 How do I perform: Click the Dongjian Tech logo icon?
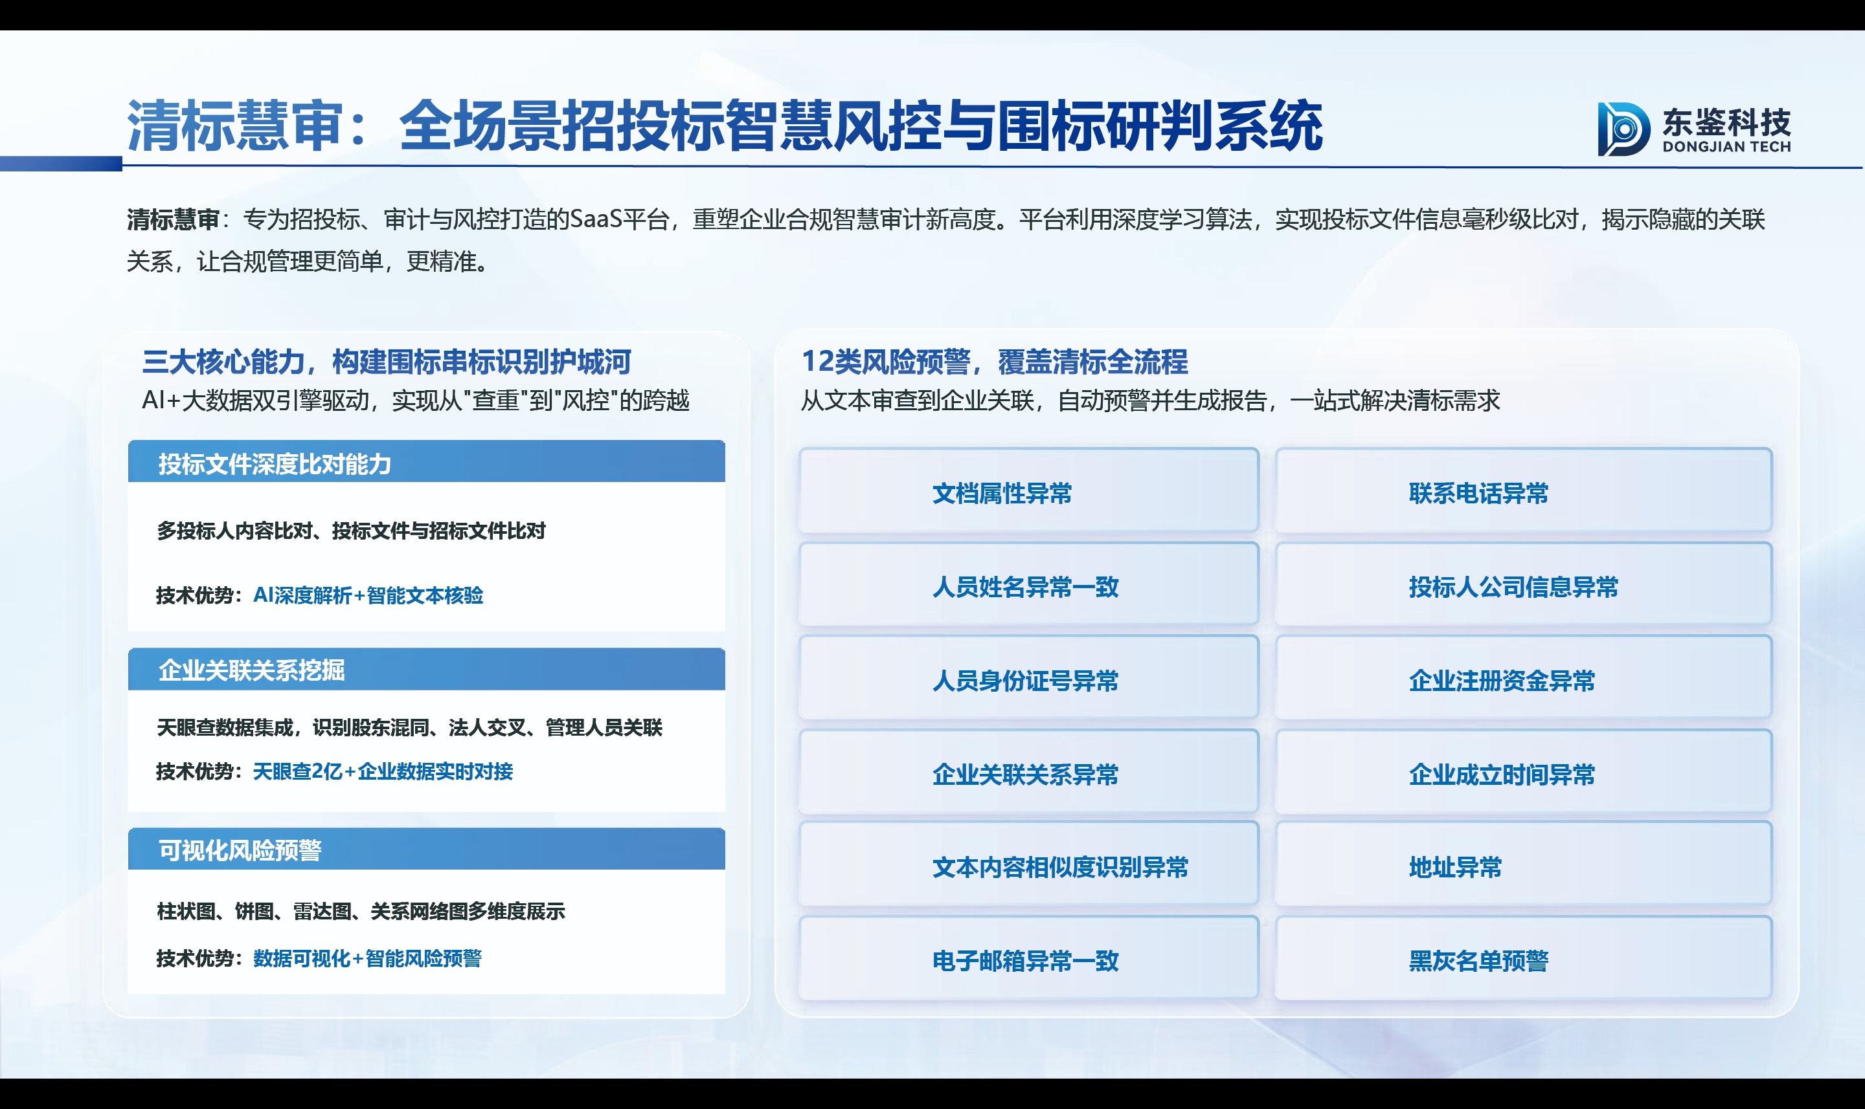1623,129
